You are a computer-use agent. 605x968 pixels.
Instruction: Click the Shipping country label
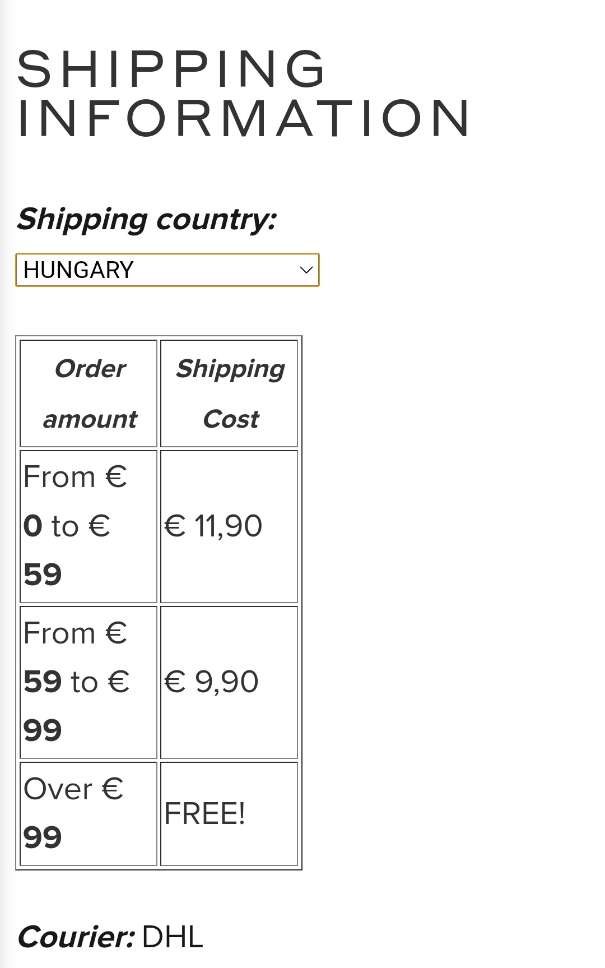pyautogui.click(x=147, y=220)
